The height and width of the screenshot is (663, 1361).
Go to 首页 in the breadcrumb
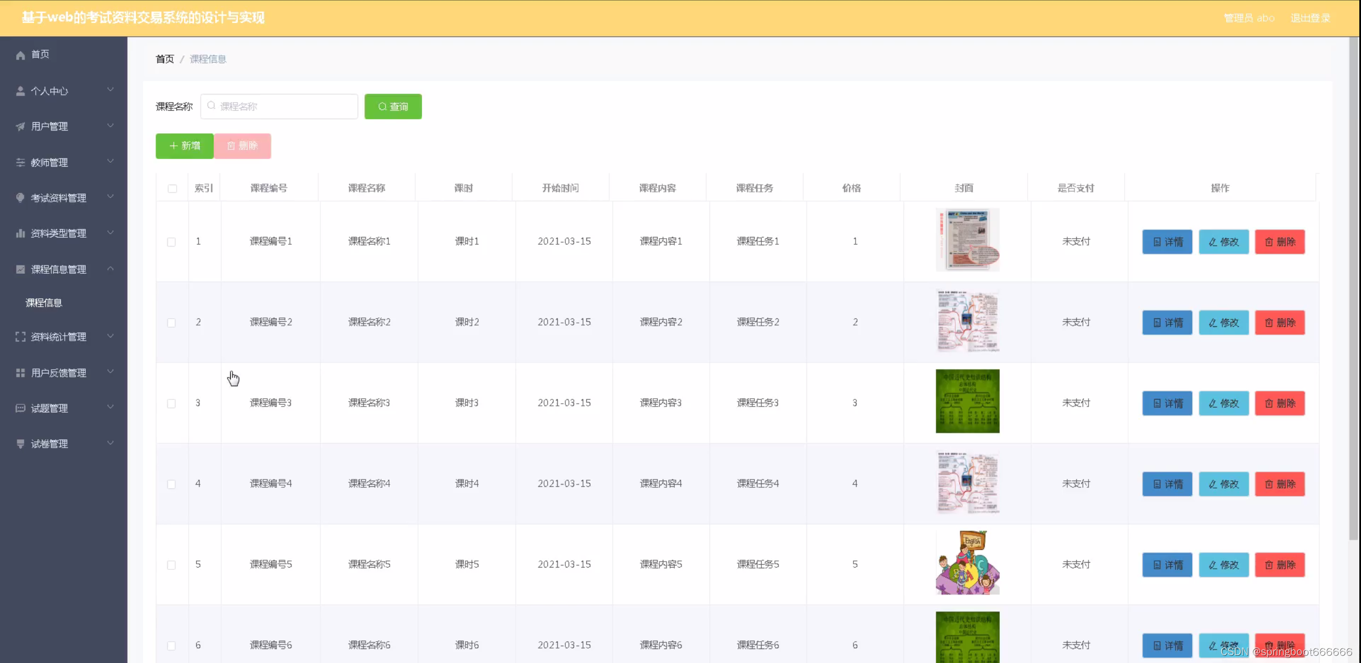[x=164, y=59]
